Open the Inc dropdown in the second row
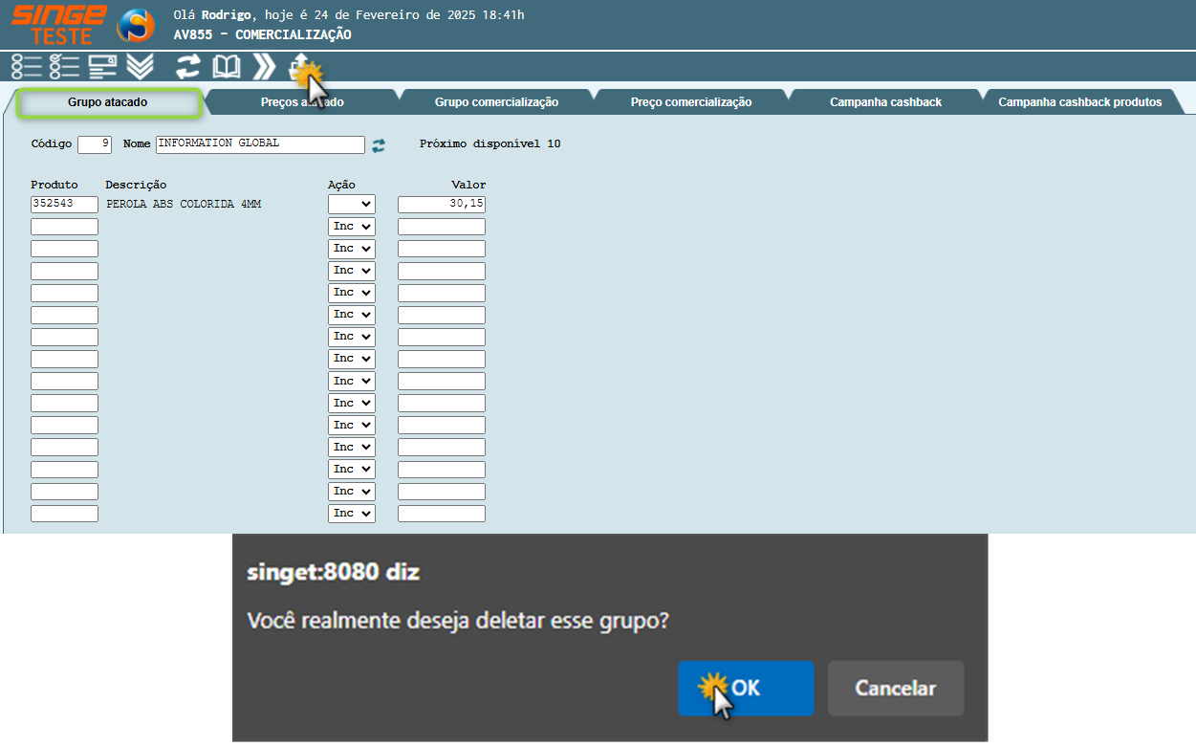Viewport: 1196px width, 747px height. point(352,227)
